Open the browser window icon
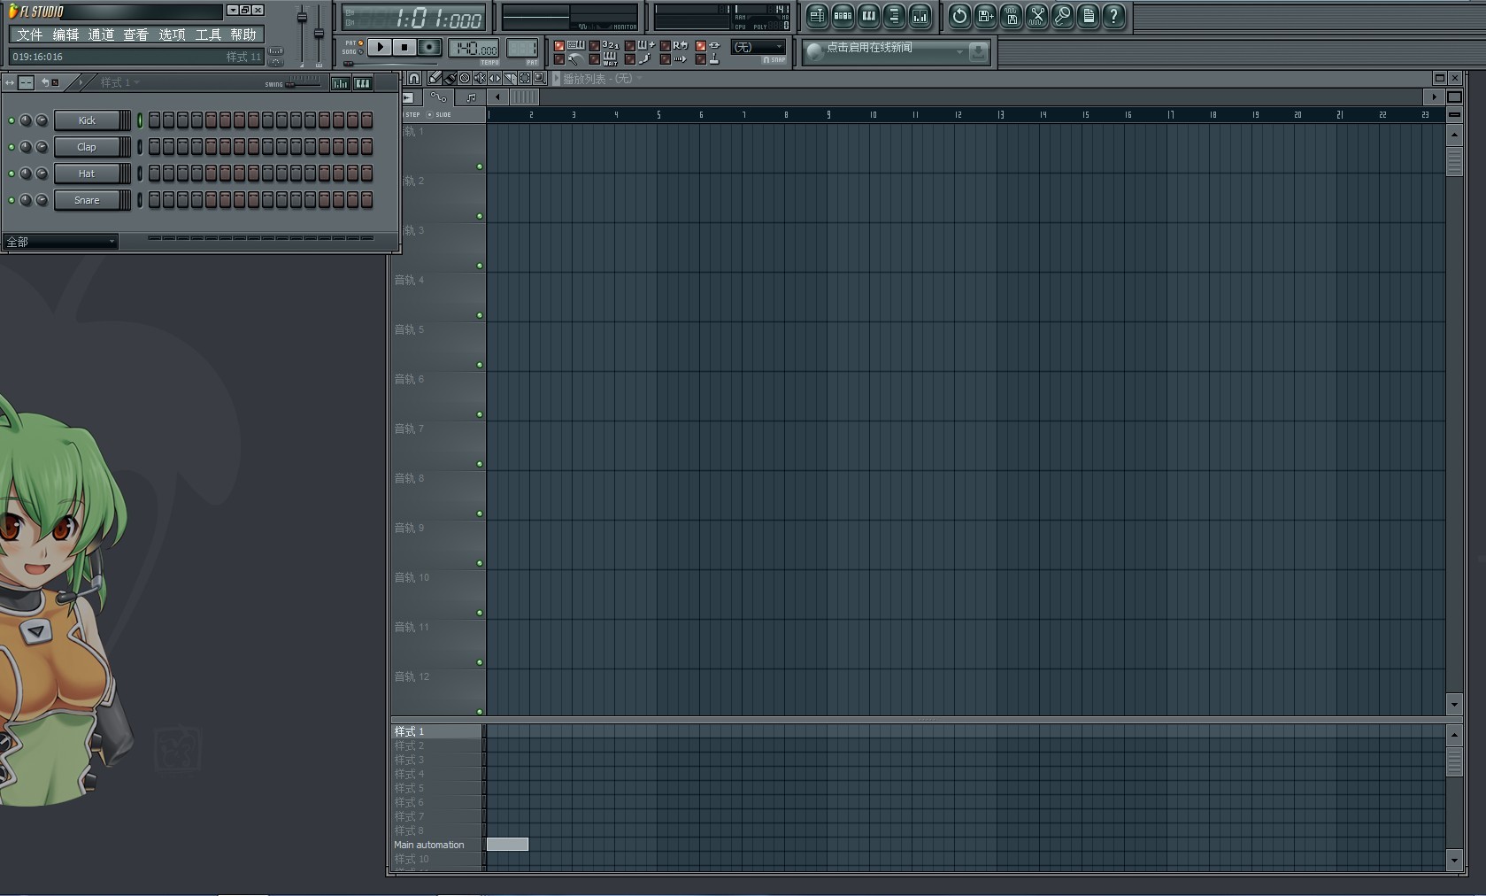The width and height of the screenshot is (1486, 896). 894,15
